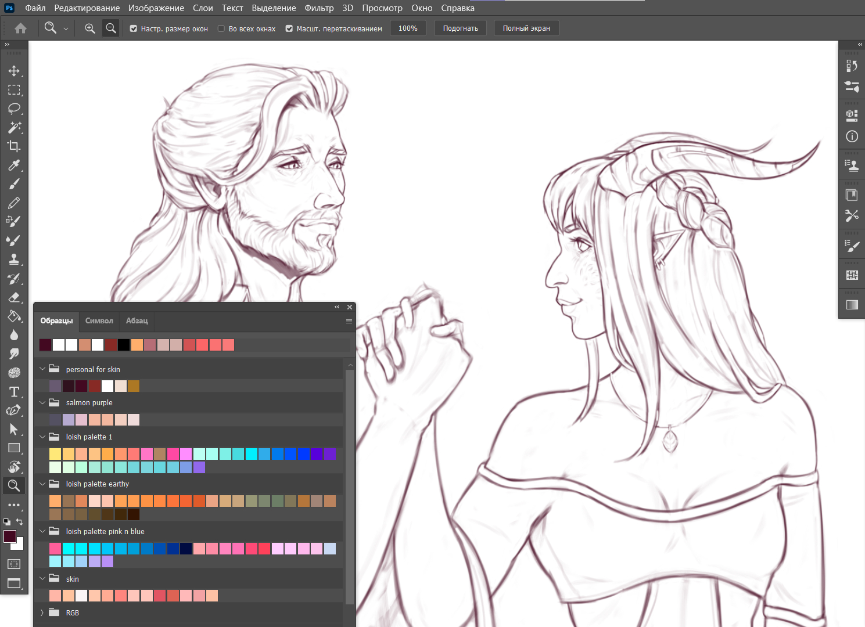The image size is (865, 627).
Task: Select the Horizontal Type tool
Action: (14, 392)
